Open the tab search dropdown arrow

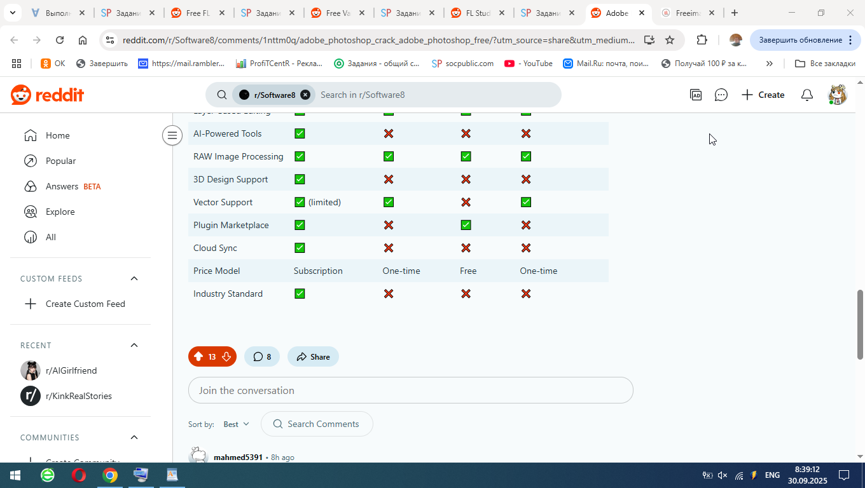tap(12, 13)
